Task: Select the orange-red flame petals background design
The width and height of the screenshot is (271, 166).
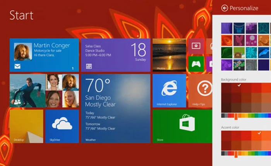Action: tap(227, 40)
